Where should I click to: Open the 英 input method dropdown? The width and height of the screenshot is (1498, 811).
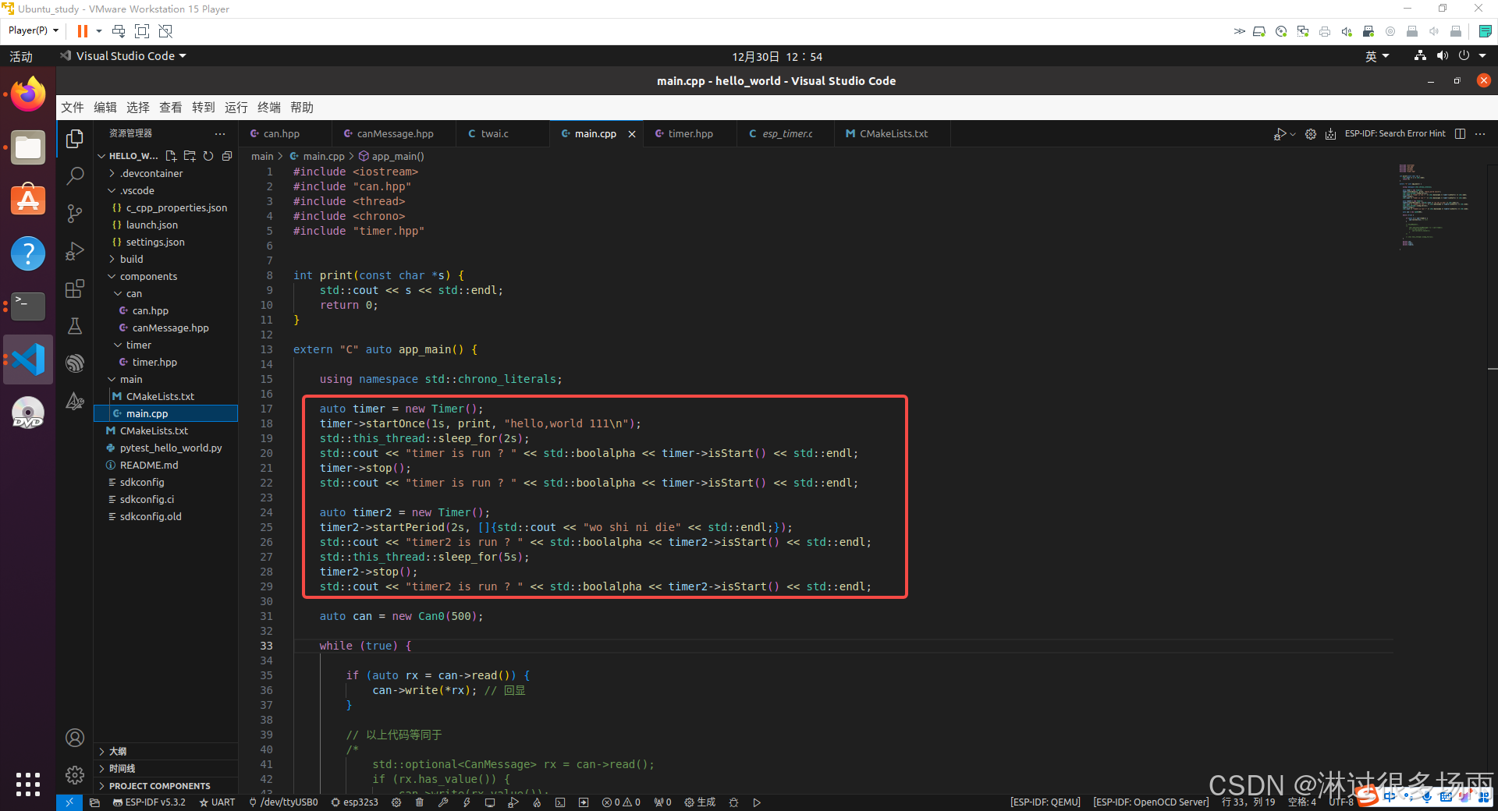click(1377, 56)
